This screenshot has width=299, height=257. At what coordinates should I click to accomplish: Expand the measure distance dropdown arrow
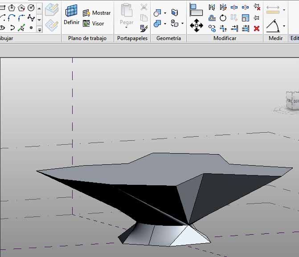(284, 9)
